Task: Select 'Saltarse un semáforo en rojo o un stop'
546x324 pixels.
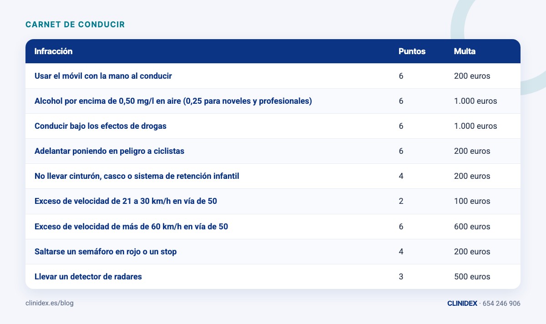Action: point(106,252)
